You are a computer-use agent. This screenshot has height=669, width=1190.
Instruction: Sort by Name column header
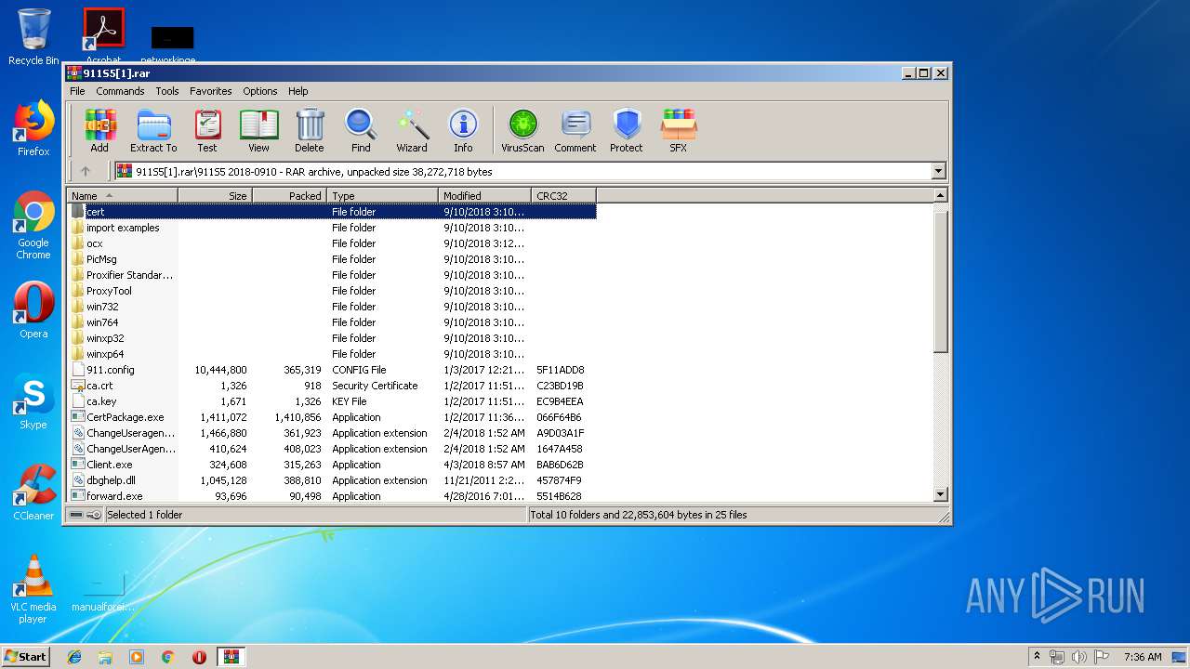tap(123, 195)
